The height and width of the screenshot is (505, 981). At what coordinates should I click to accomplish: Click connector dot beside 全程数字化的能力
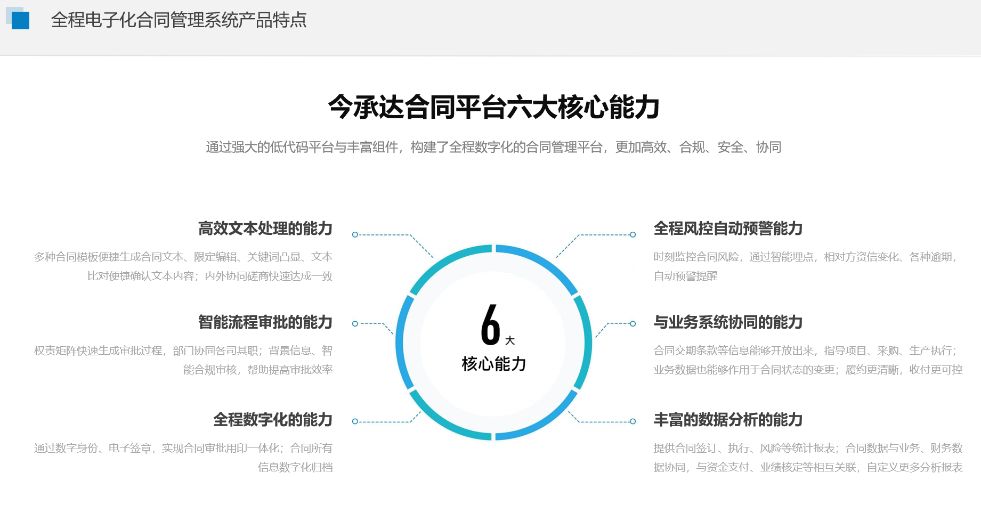click(x=355, y=421)
